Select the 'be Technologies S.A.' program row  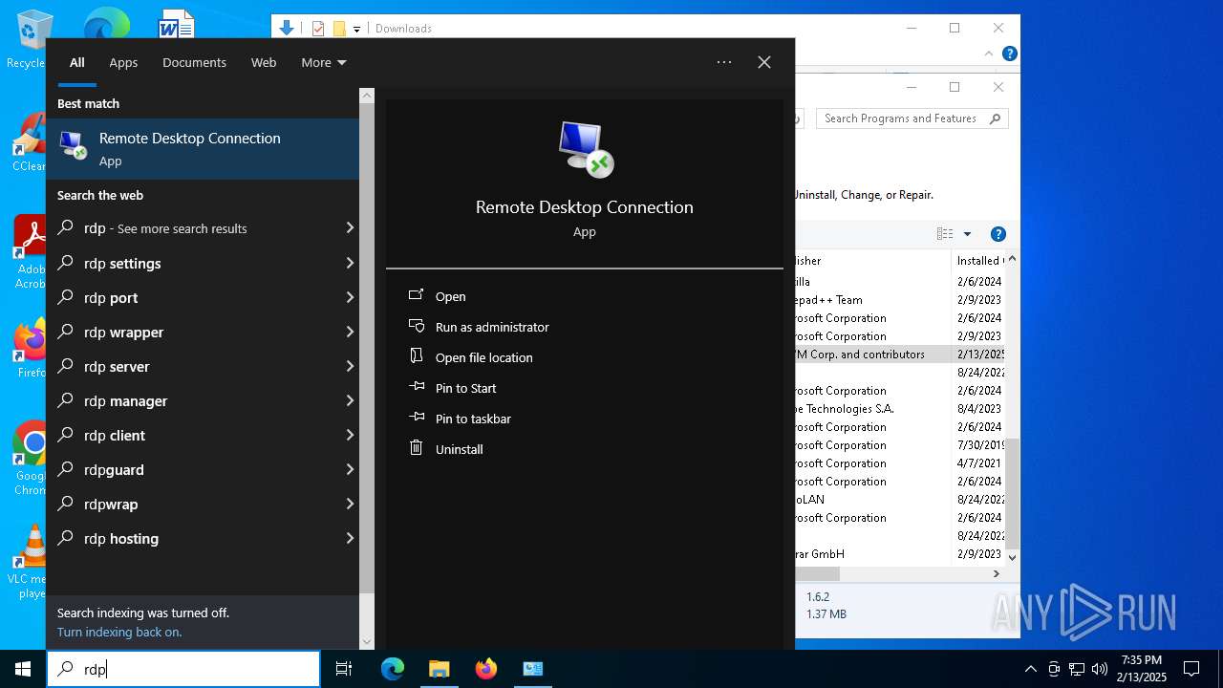click(x=900, y=408)
